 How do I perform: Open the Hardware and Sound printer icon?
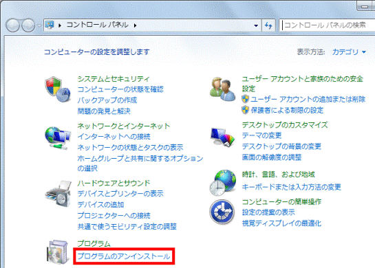point(58,194)
